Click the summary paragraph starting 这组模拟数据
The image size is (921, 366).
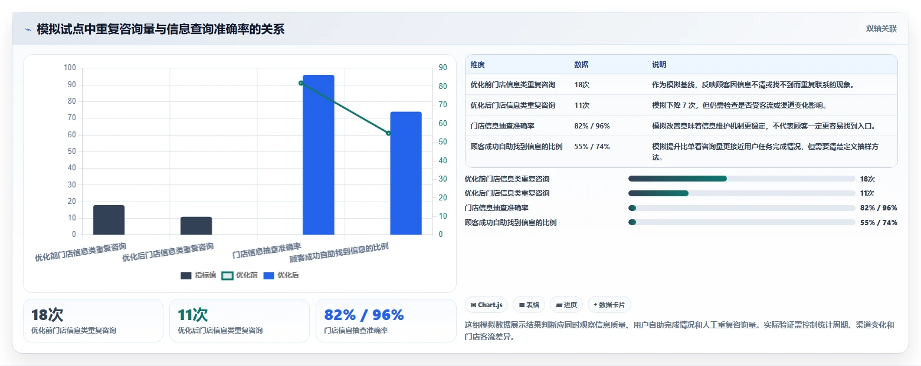[680, 331]
